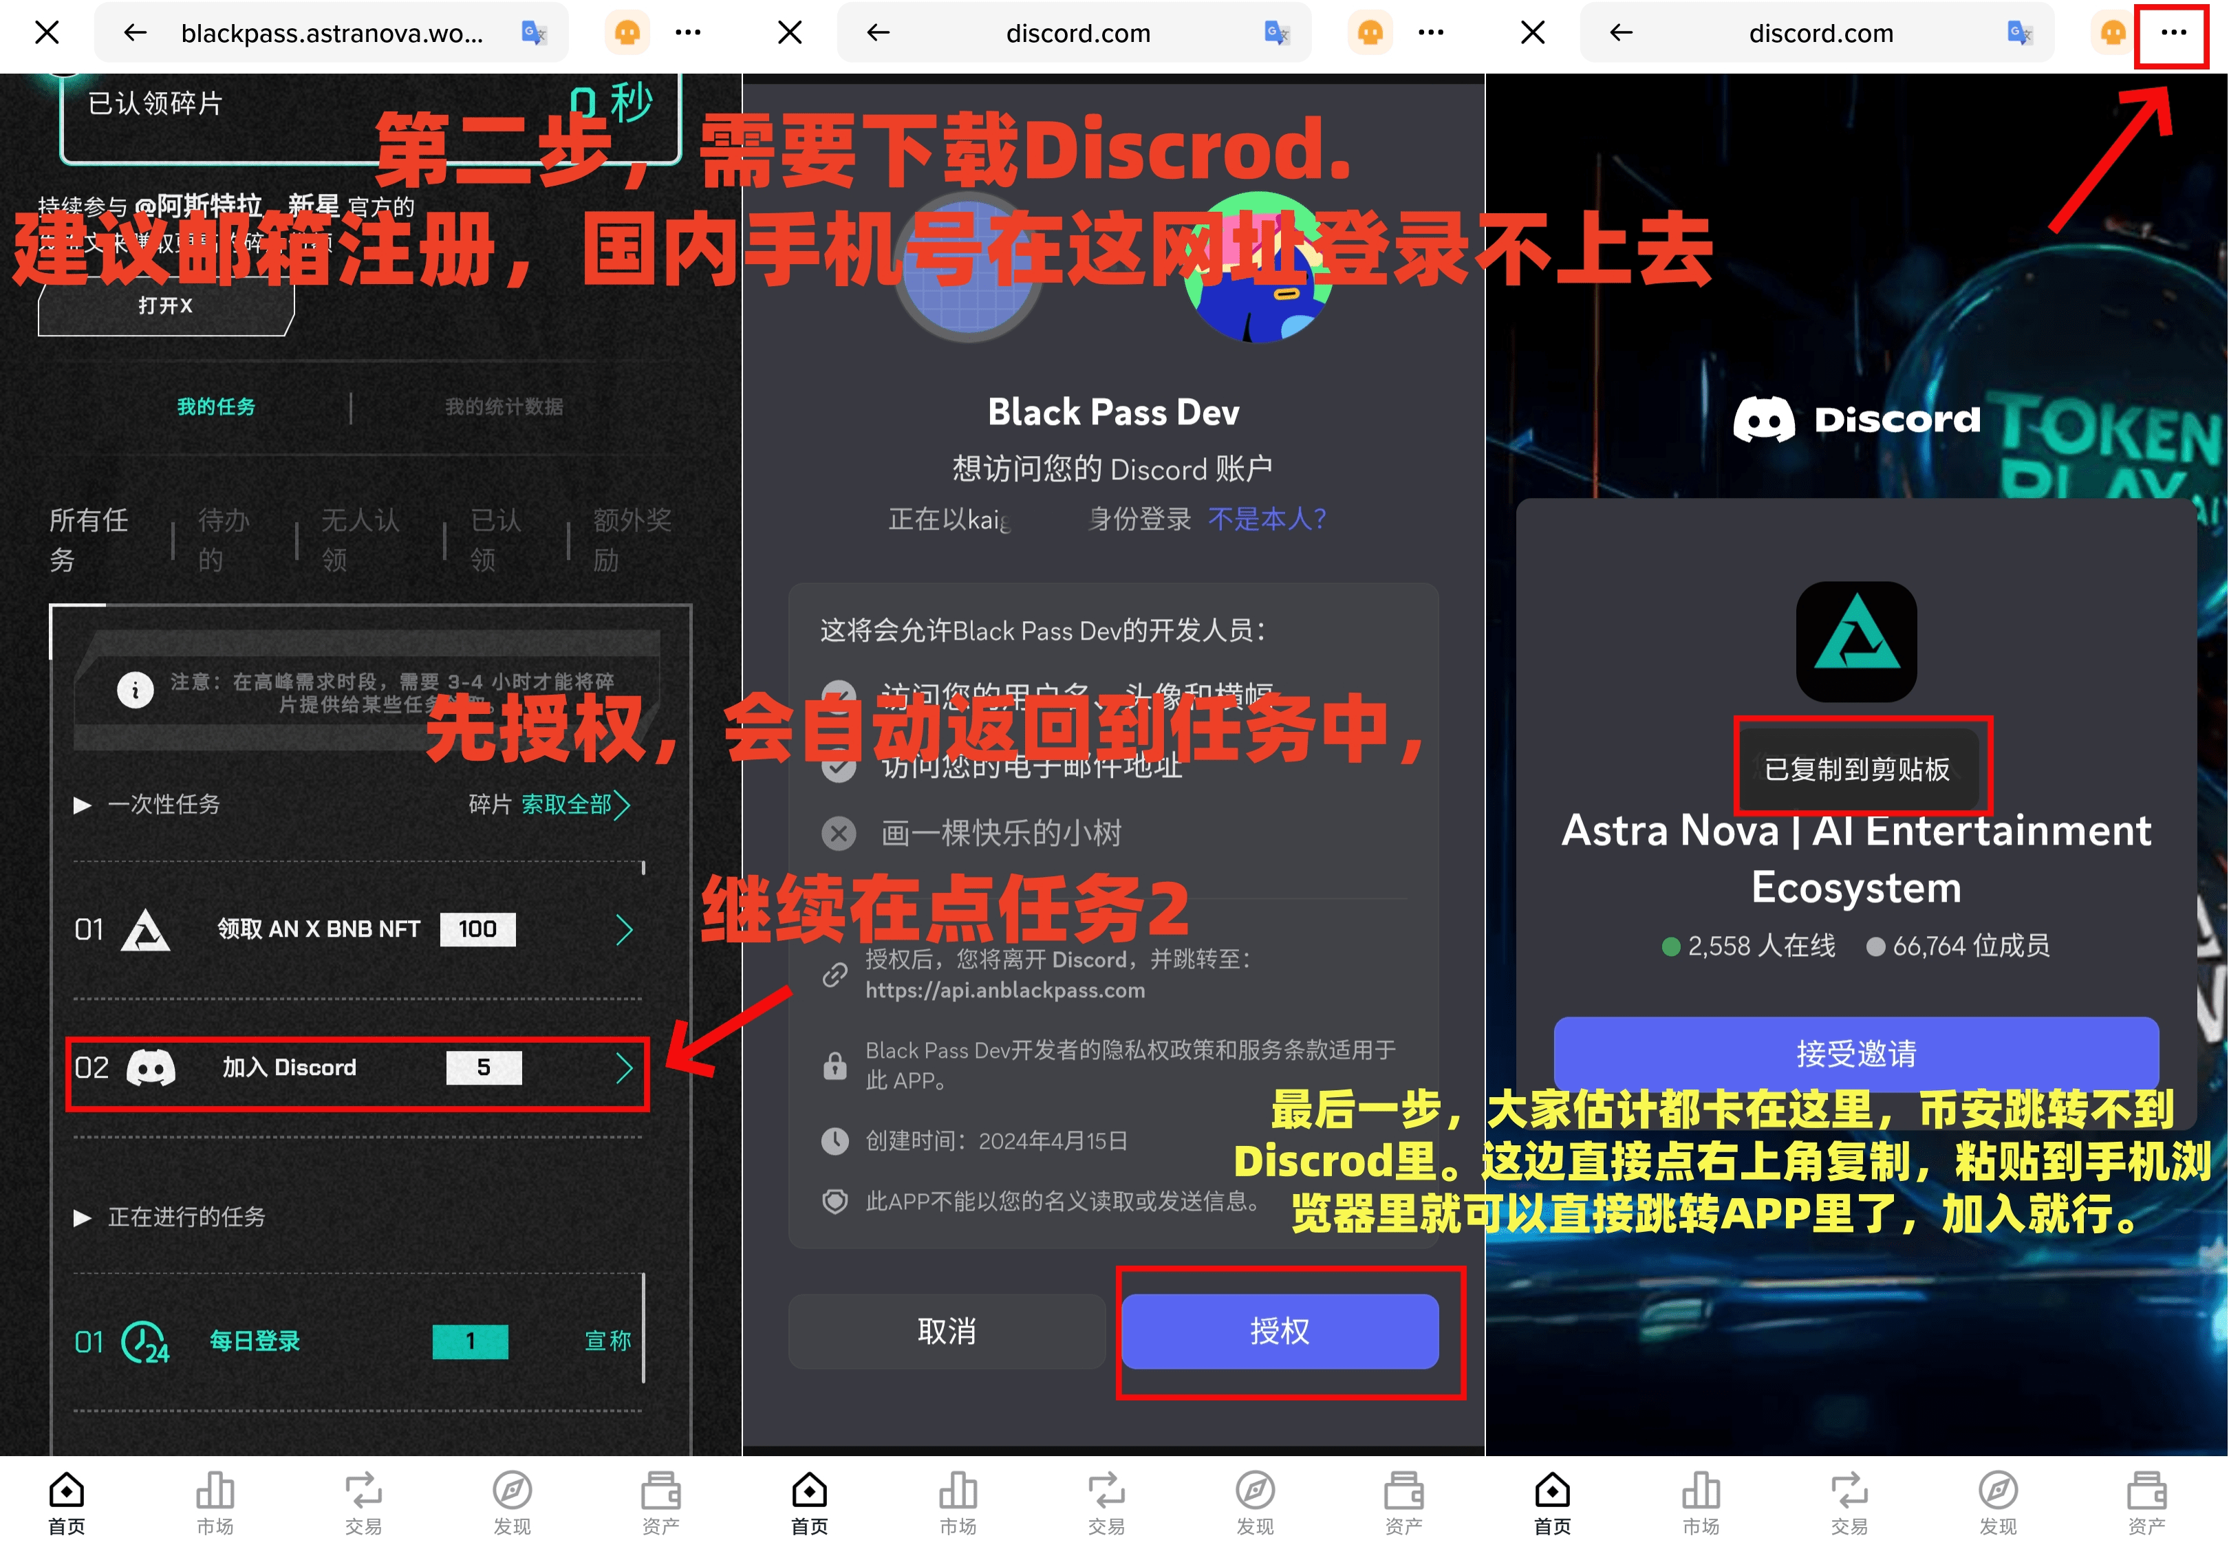Image resolution: width=2229 pixels, height=1549 pixels.
Task: Tap the 不是本人? link
Action: (1267, 519)
